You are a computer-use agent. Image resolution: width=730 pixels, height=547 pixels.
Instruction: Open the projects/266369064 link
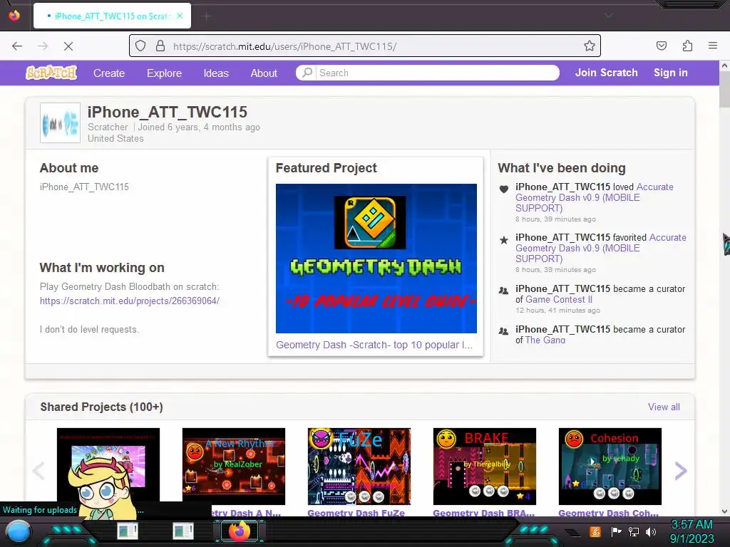tap(130, 301)
